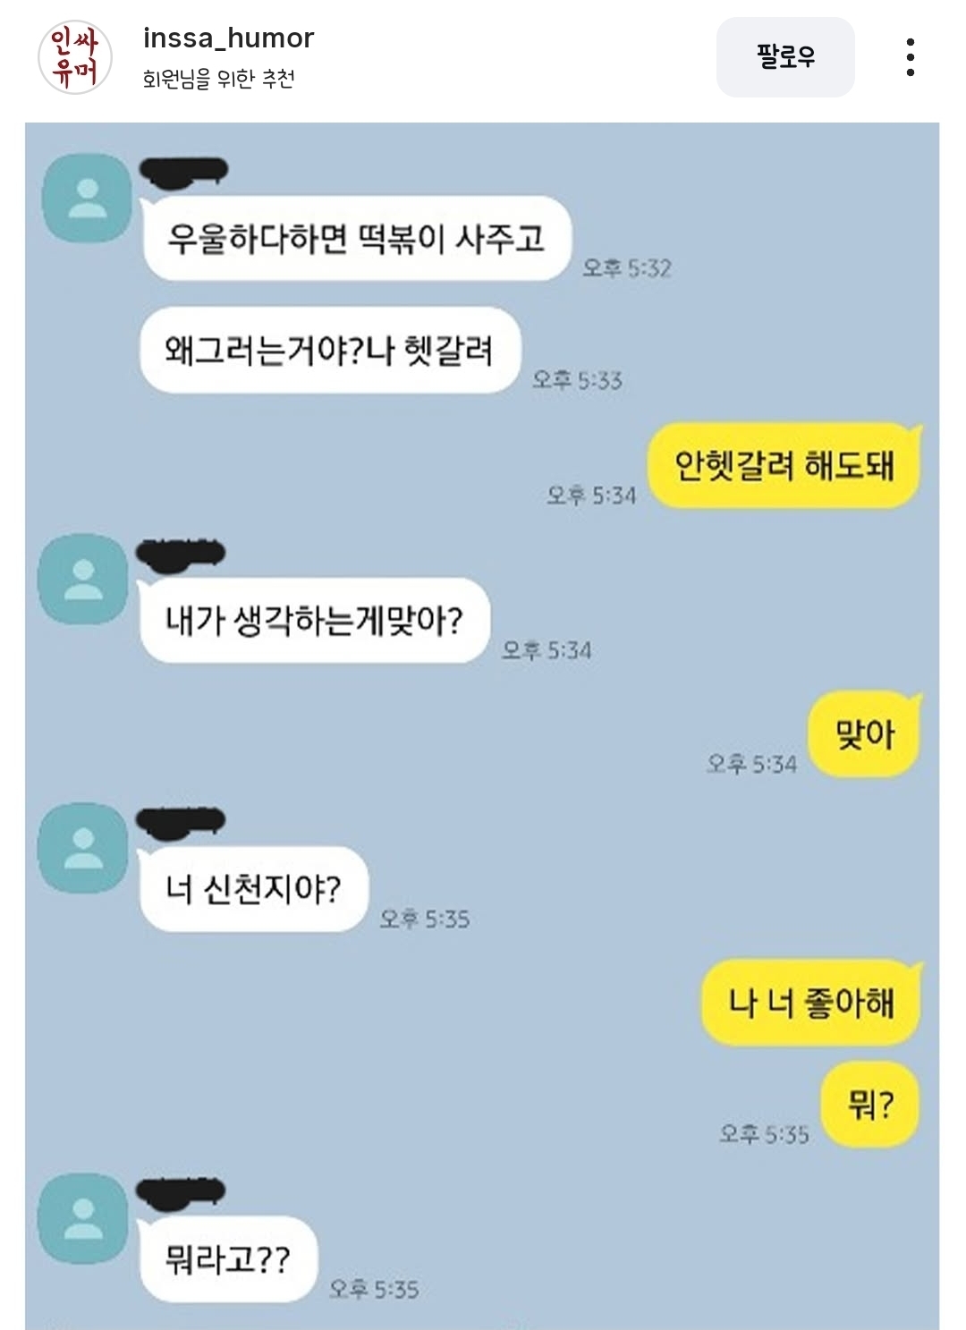Select the yellow 안헷갈려 해도돼 bubble
966x1330 pixels.
tap(784, 465)
